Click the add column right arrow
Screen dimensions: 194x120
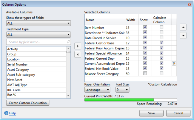point(77,46)
